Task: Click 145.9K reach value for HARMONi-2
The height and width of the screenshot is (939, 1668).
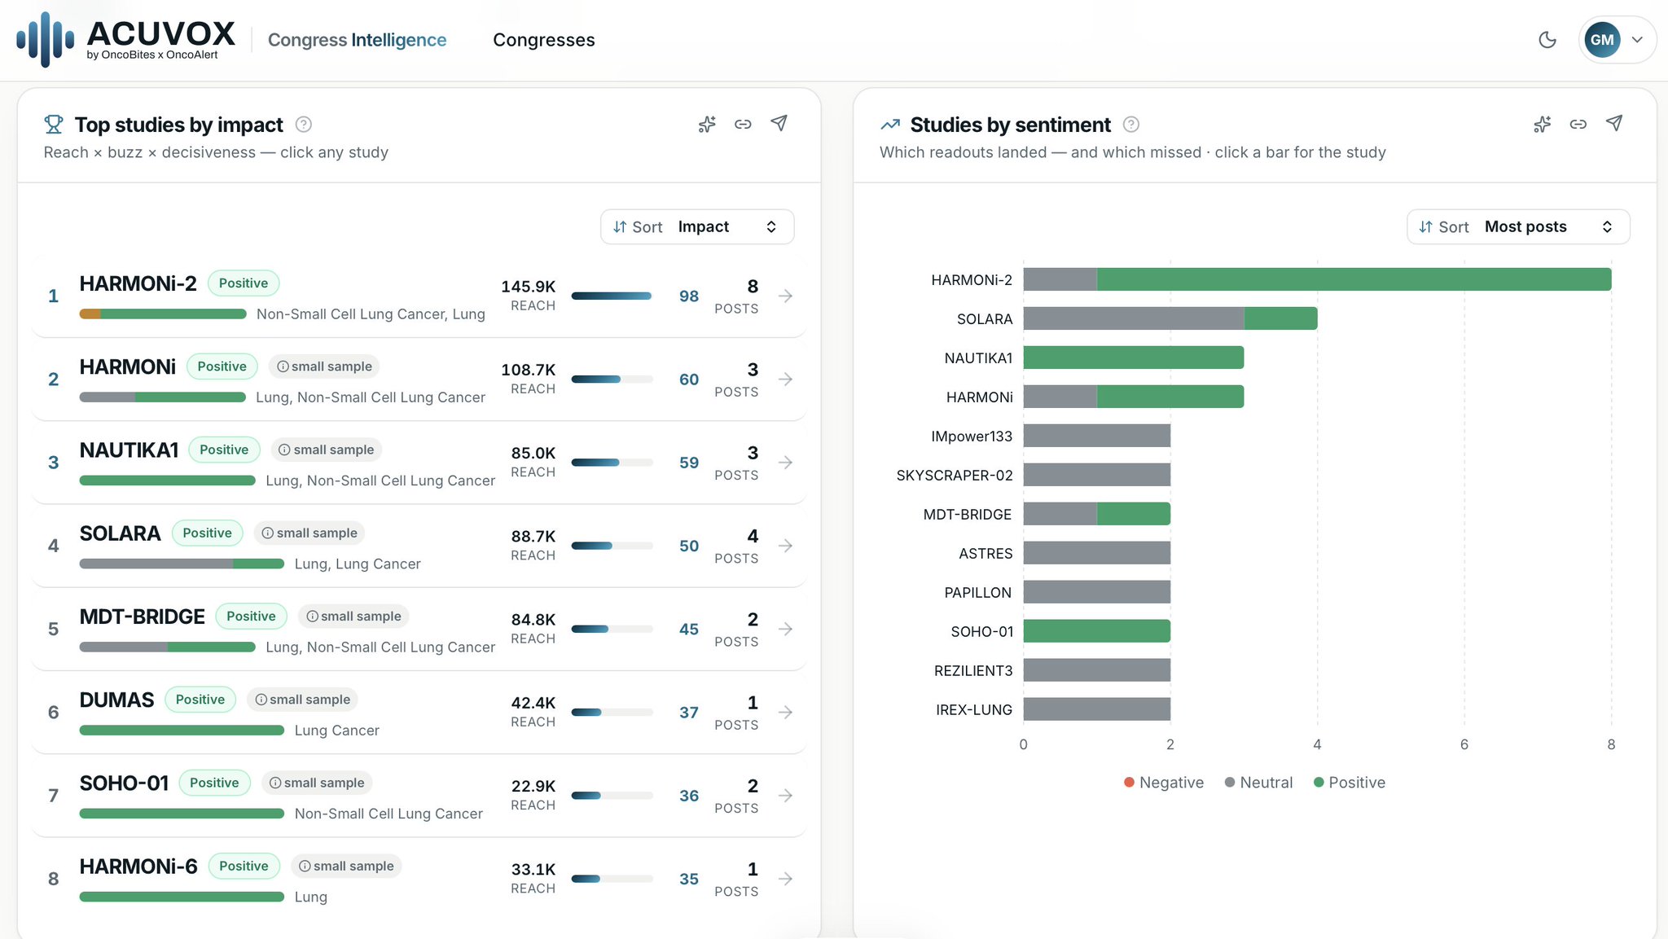Action: [528, 287]
